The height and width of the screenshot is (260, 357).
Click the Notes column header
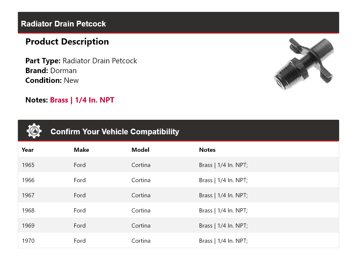[207, 150]
